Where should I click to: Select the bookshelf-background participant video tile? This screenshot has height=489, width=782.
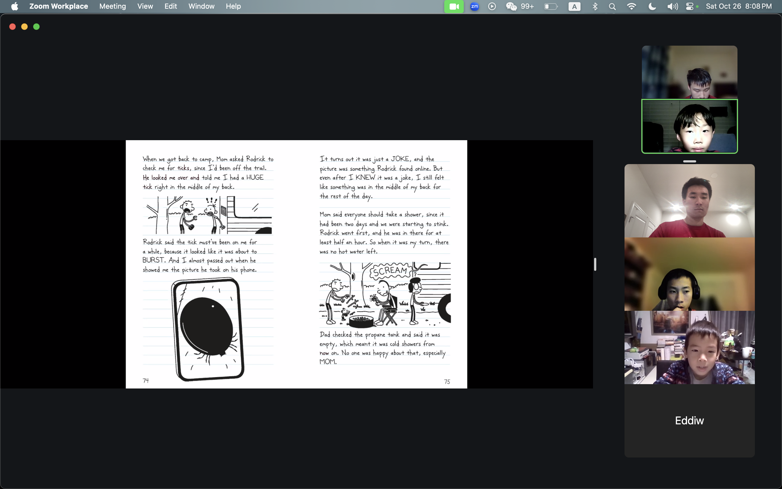[689, 347]
